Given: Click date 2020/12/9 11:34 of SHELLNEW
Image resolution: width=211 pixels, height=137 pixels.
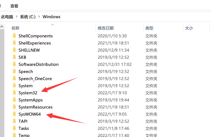Looking at the screenshot, I should pos(113,50).
